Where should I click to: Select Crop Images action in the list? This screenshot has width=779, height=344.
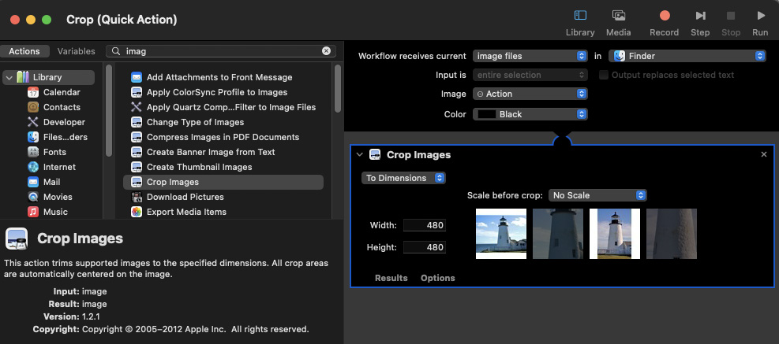tap(223, 182)
